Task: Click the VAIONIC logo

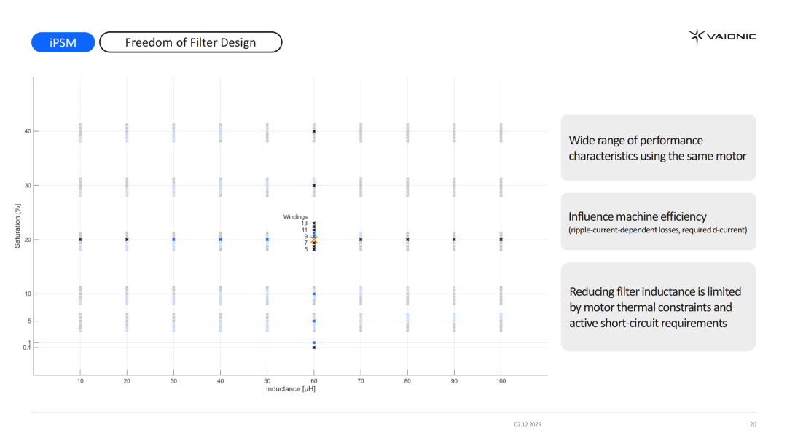Action: coord(722,36)
